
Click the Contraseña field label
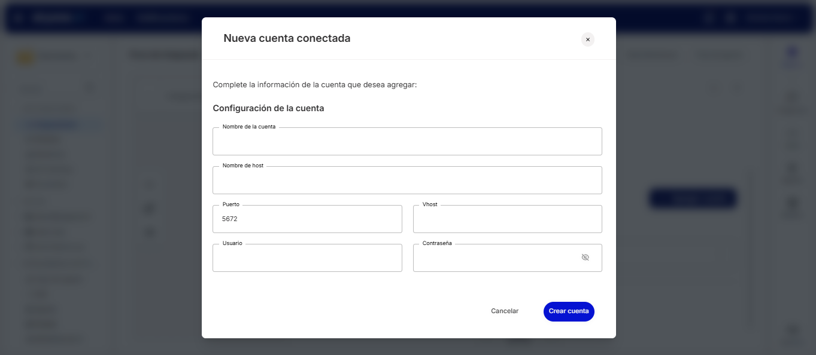(437, 243)
